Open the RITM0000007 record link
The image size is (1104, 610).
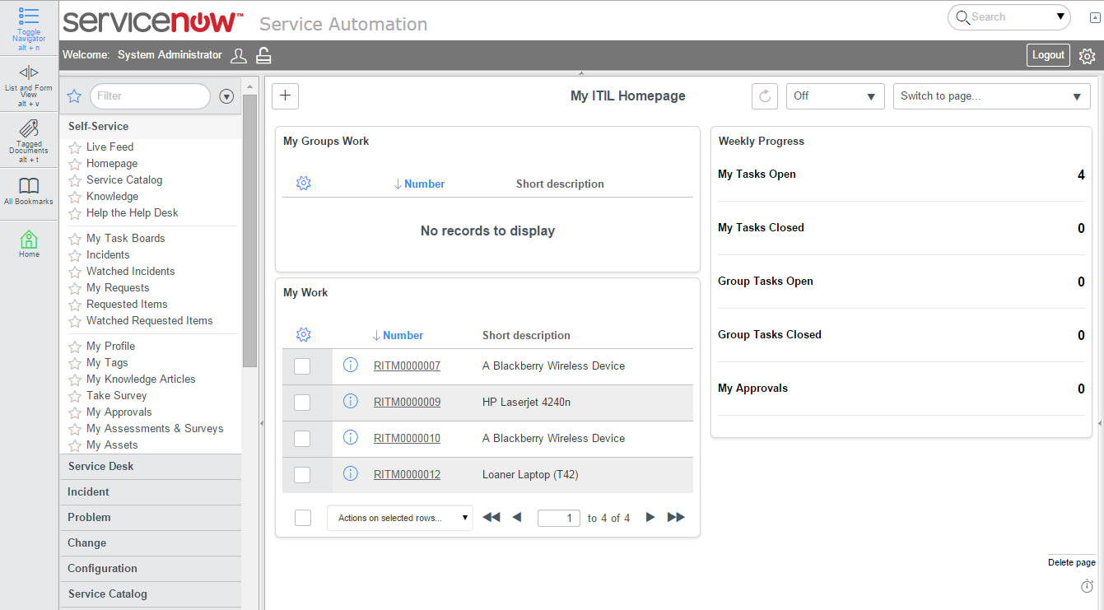coord(407,366)
